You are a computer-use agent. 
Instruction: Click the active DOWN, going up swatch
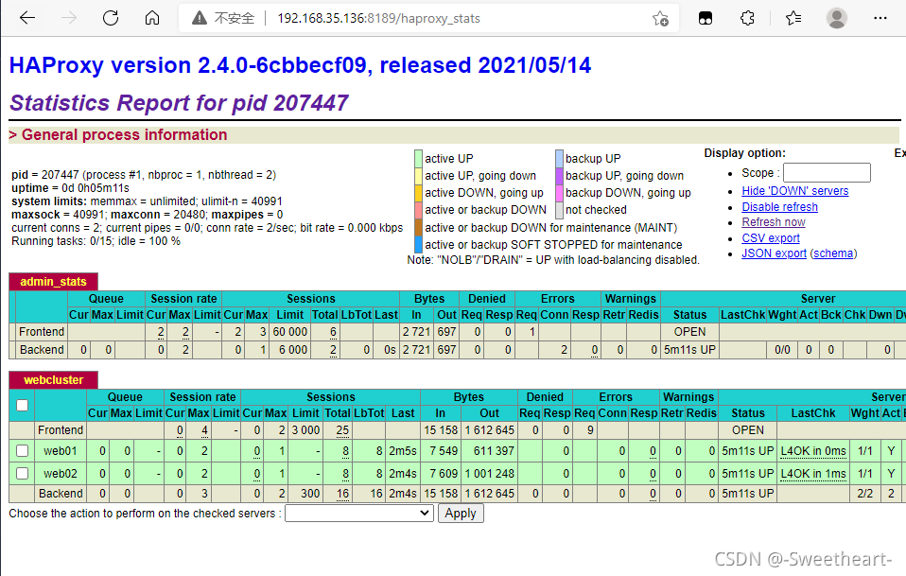pyautogui.click(x=418, y=192)
